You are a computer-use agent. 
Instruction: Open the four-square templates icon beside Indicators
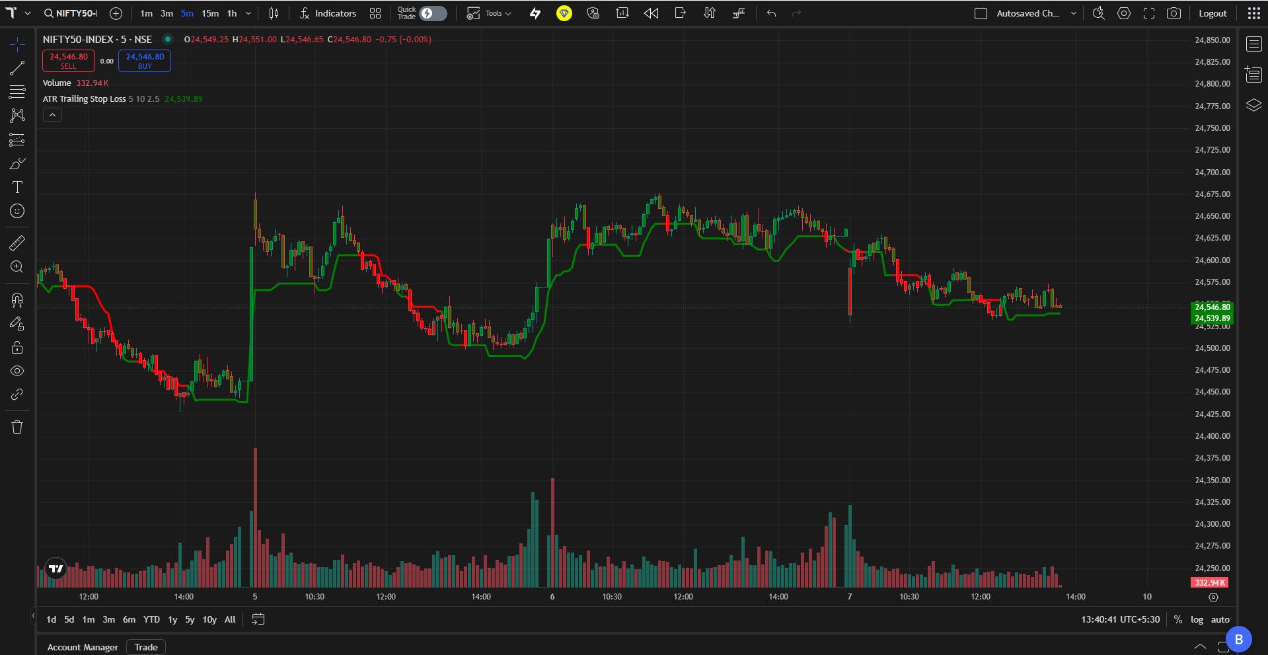375,13
